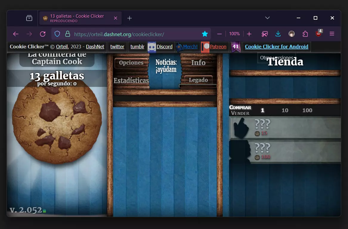Click the version v. 2.052 label

click(x=26, y=210)
